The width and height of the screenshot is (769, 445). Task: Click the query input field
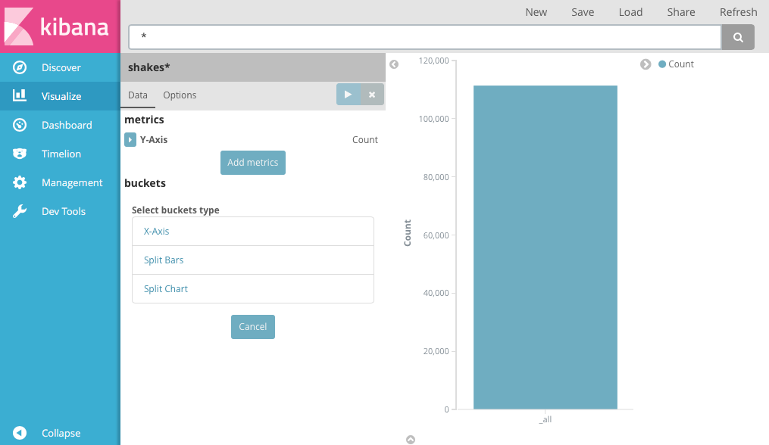(424, 36)
